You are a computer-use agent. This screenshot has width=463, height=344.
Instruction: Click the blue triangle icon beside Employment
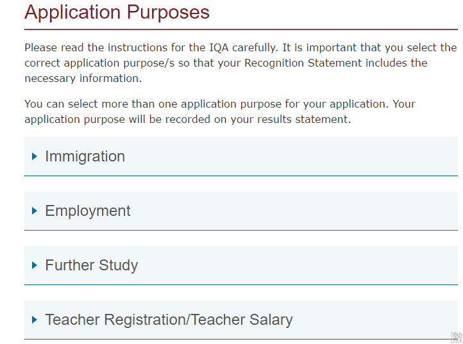35,211
